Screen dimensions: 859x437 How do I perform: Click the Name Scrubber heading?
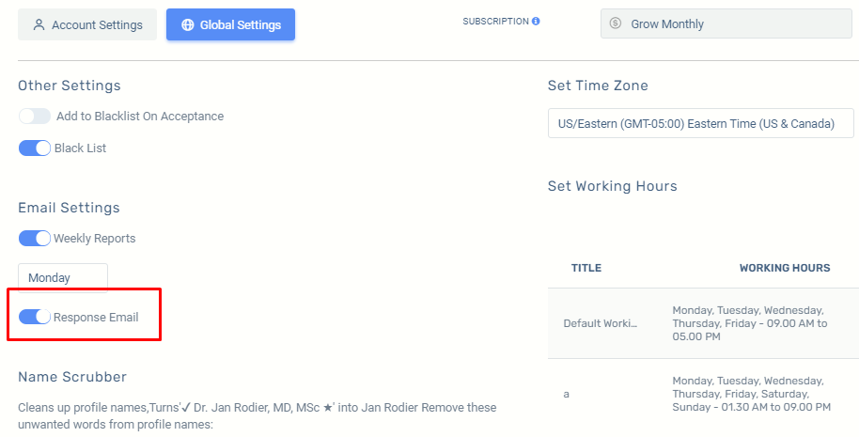[x=72, y=377]
